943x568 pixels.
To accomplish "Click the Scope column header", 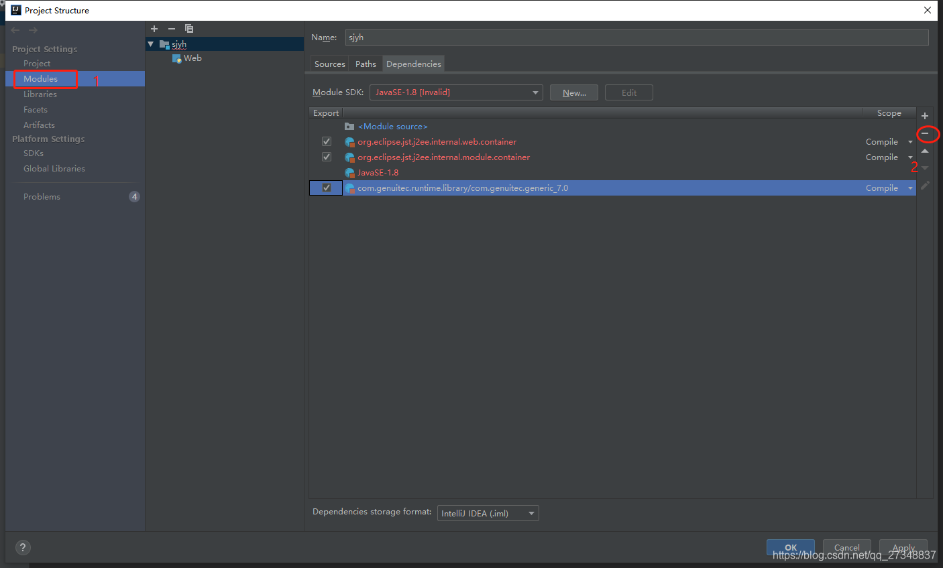I will coord(889,113).
